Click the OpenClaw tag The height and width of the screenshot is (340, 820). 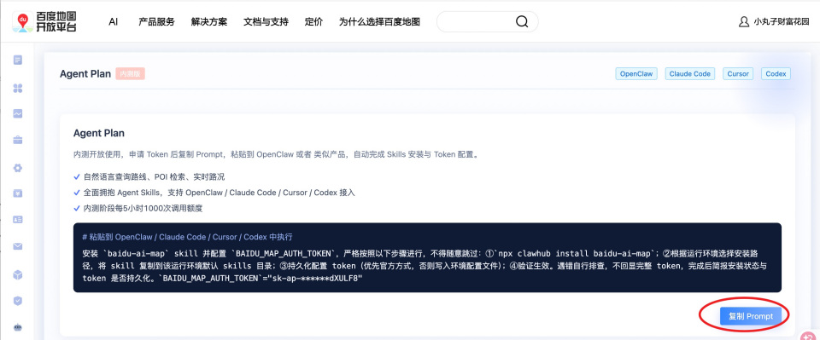[636, 74]
